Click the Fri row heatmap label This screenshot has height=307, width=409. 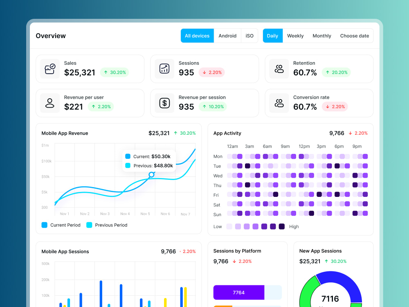[216, 195]
